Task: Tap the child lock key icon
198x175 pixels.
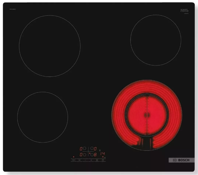Action: 80,160
